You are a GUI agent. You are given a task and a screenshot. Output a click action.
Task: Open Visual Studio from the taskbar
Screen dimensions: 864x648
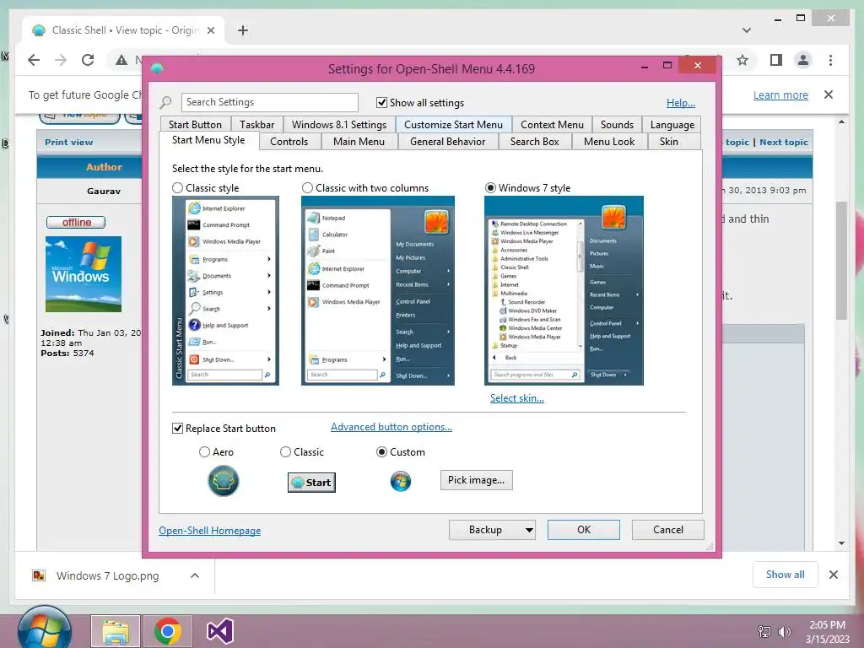[x=220, y=631]
